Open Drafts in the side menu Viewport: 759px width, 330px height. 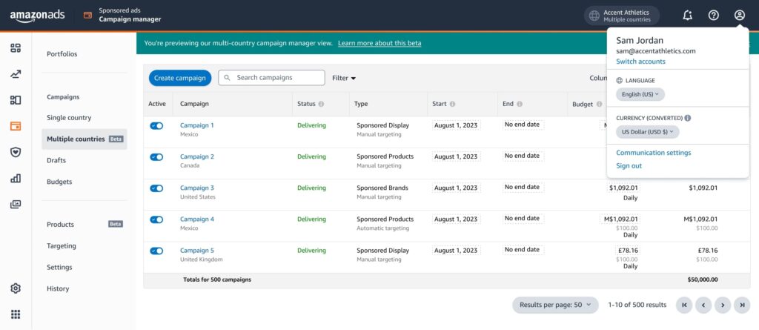coord(56,160)
